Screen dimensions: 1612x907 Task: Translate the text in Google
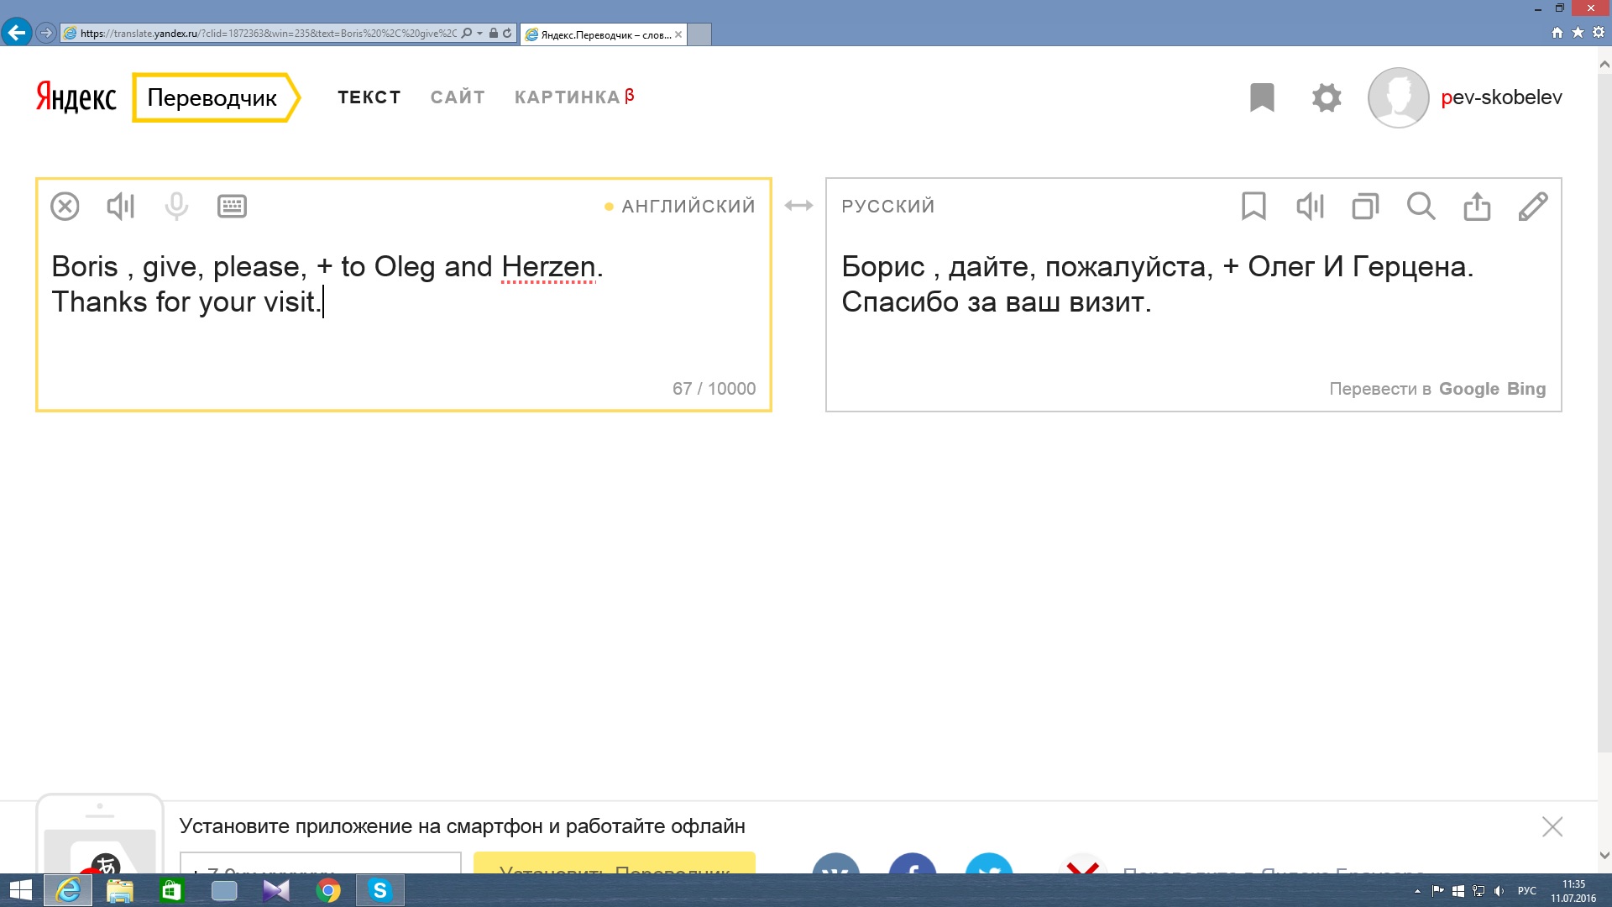click(x=1468, y=389)
